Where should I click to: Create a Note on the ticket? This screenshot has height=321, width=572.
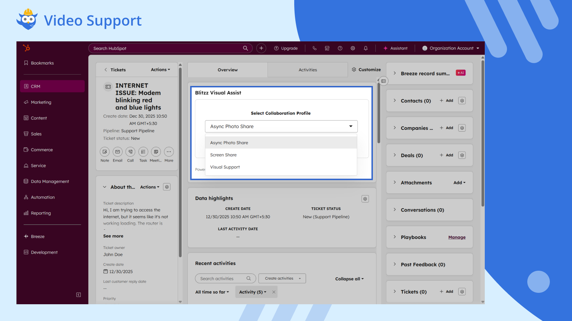pyautogui.click(x=104, y=152)
